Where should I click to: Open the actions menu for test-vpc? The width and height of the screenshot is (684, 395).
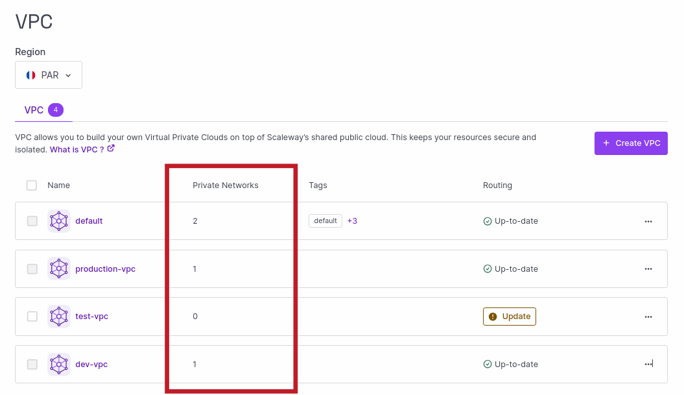(x=648, y=316)
